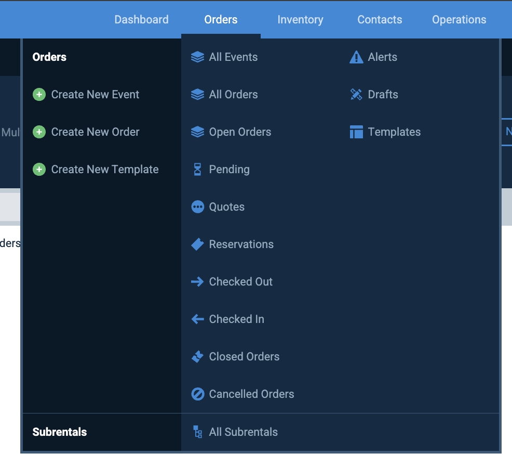Select Reservations from the orders menu
This screenshot has width=512, height=466.
coord(241,244)
